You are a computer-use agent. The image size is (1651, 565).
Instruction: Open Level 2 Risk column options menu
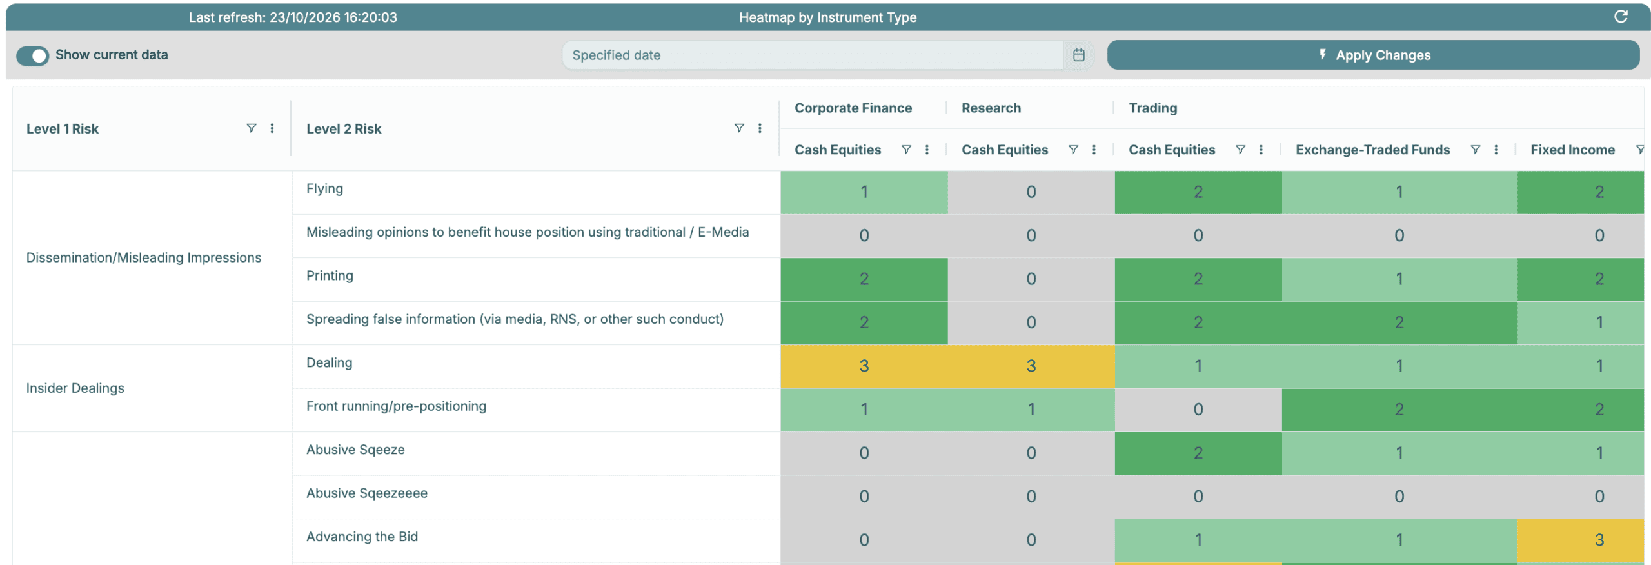[x=760, y=128]
